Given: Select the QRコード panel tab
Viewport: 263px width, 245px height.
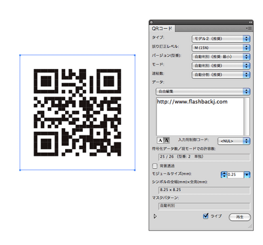Looking at the screenshot, I should [x=162, y=29].
